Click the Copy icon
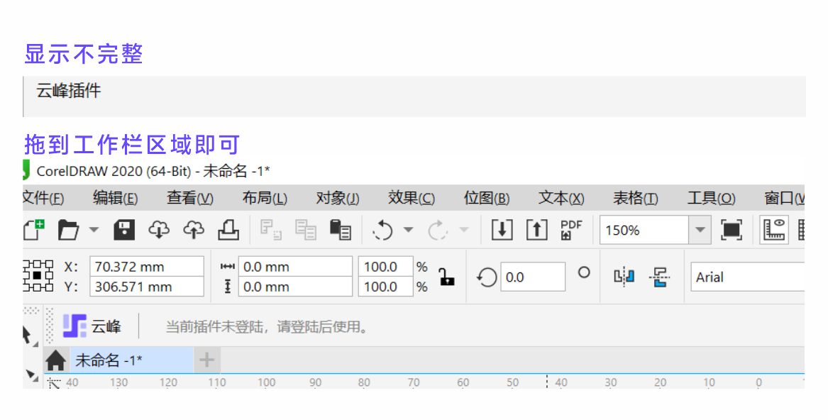Viewport: 828px width, 420px height. click(x=305, y=231)
